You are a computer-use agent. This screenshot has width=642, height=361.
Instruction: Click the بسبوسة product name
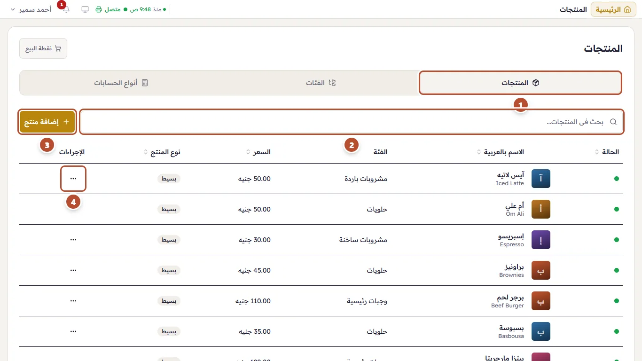pyautogui.click(x=512, y=328)
